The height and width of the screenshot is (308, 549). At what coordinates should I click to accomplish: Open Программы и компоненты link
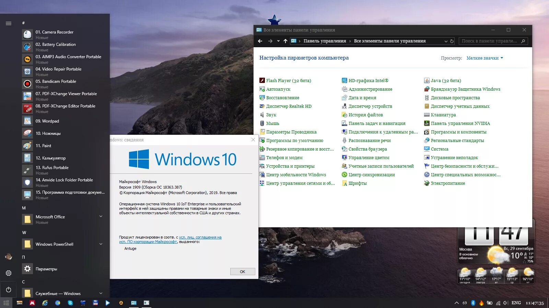455,132
